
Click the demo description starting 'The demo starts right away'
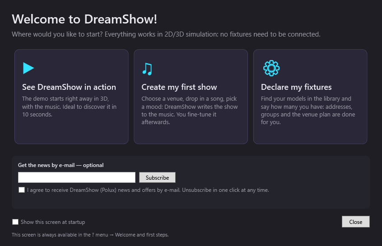tap(69, 107)
